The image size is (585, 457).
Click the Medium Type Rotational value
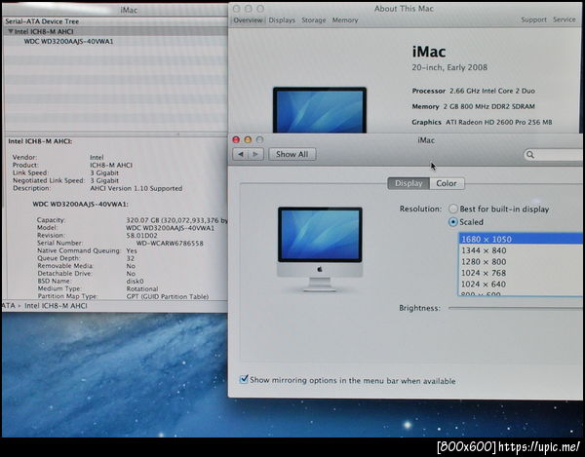point(142,288)
